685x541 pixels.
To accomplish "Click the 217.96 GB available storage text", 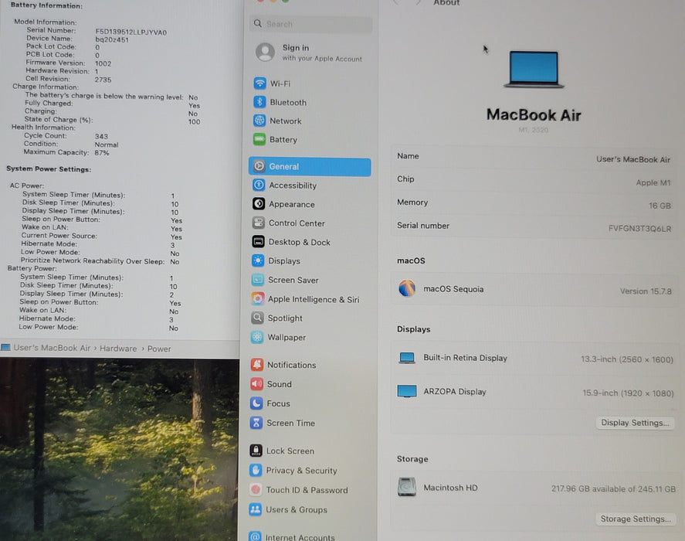I will (x=613, y=488).
